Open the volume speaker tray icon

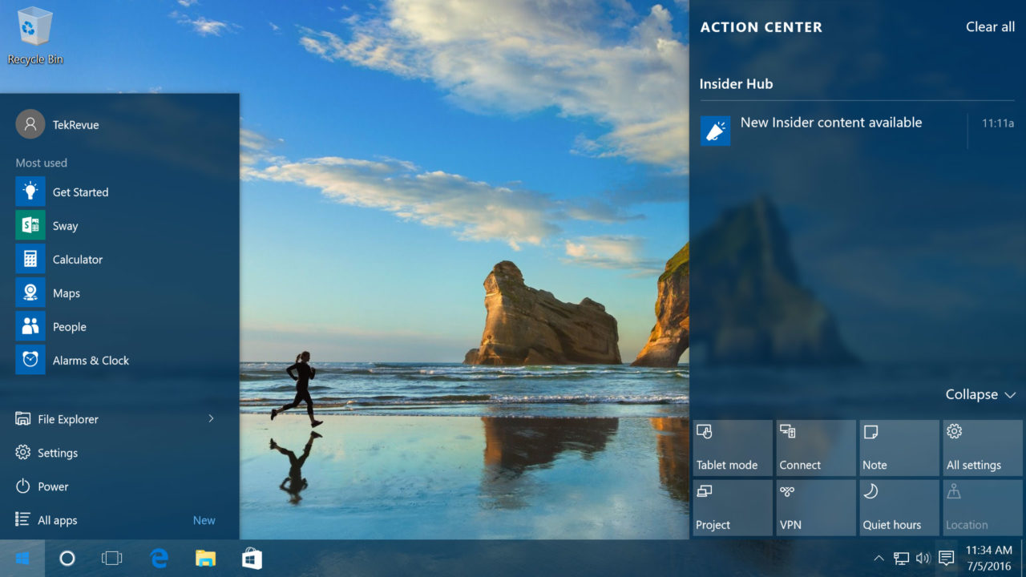click(923, 559)
